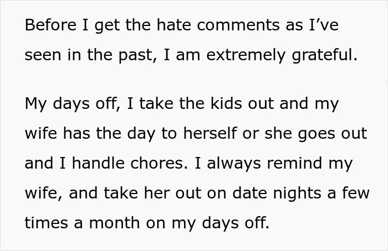Click the word 'kids' in the second paragraph
The height and width of the screenshot is (251, 388).
click(226, 103)
